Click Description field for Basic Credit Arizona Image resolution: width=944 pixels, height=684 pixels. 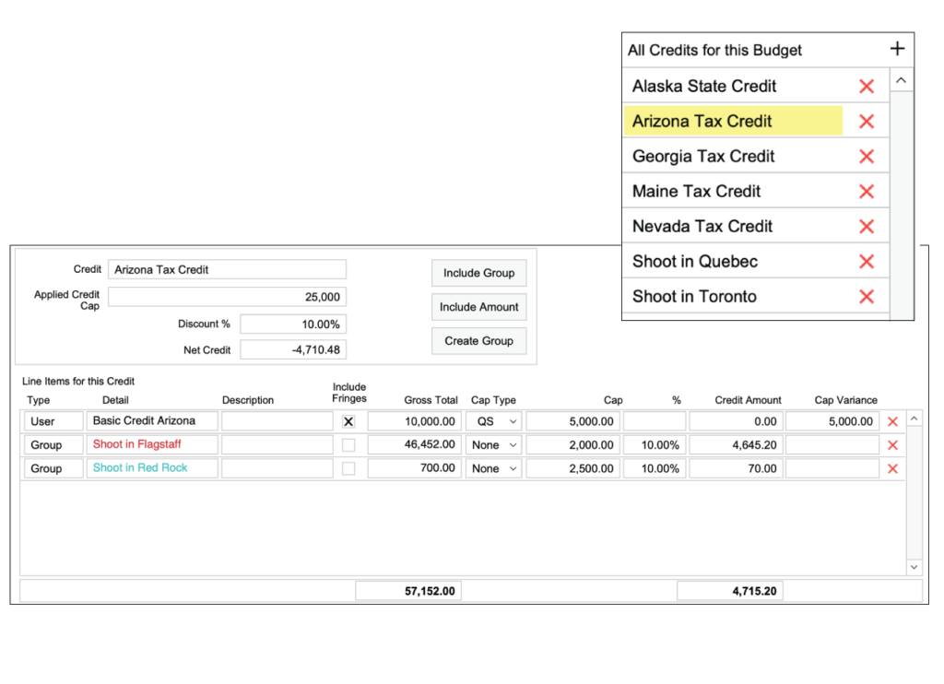coord(277,421)
